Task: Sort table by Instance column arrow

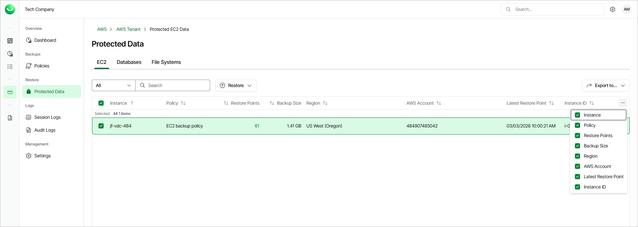Action: coord(132,103)
